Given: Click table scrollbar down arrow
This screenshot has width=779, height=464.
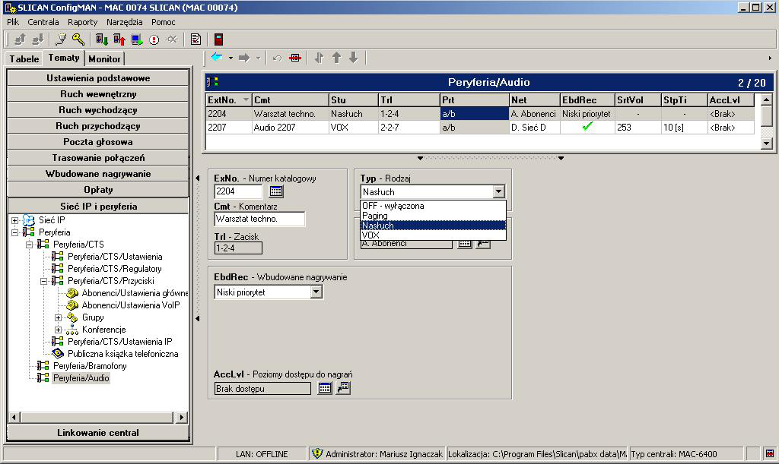Looking at the screenshot, I should [767, 143].
